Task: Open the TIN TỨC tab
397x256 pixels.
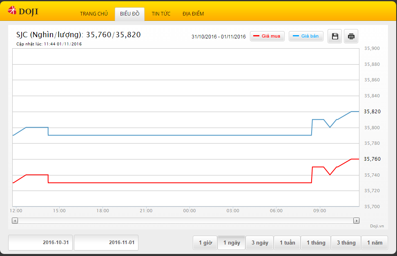Action: pyautogui.click(x=161, y=13)
